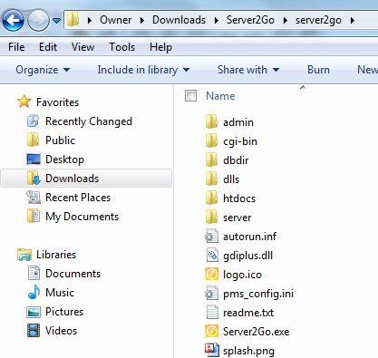Open the Include in library dropdown
This screenshot has height=358, width=378.
tap(143, 70)
